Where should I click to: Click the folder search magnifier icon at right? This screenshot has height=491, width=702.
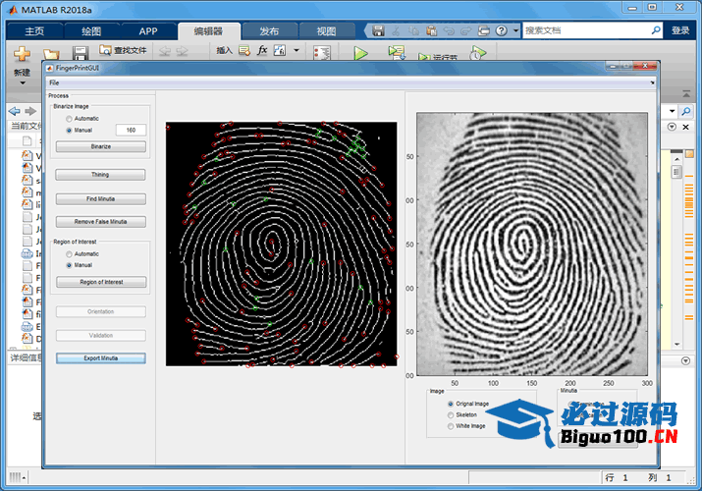[685, 111]
